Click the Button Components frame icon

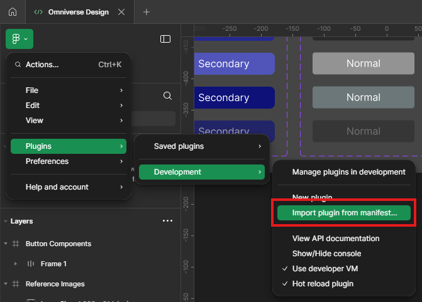click(x=16, y=244)
